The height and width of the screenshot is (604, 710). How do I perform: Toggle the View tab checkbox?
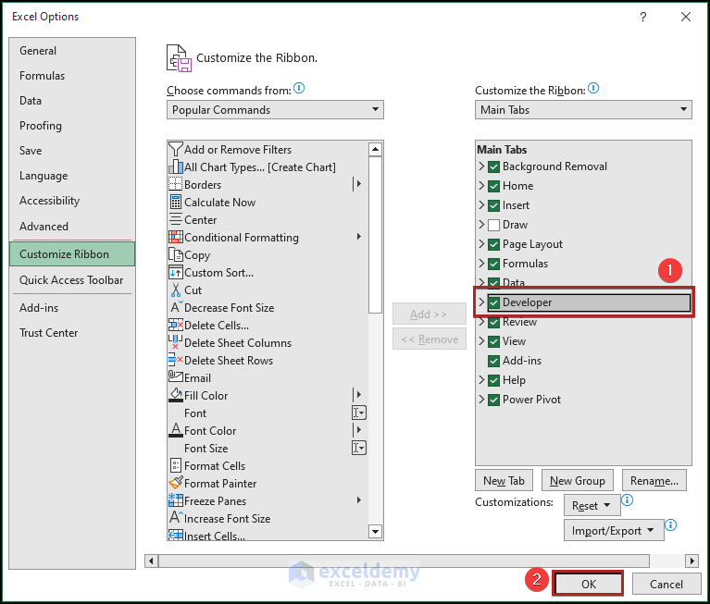(493, 341)
